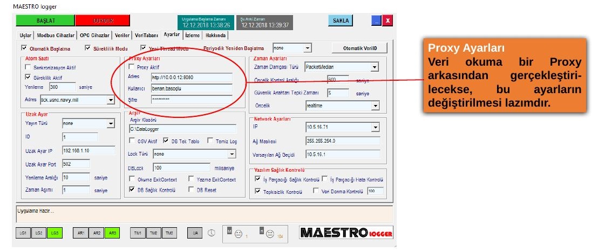Screen dimensions: 612x252
Task: Click the green LG3 indicator
Action: click(55, 233)
